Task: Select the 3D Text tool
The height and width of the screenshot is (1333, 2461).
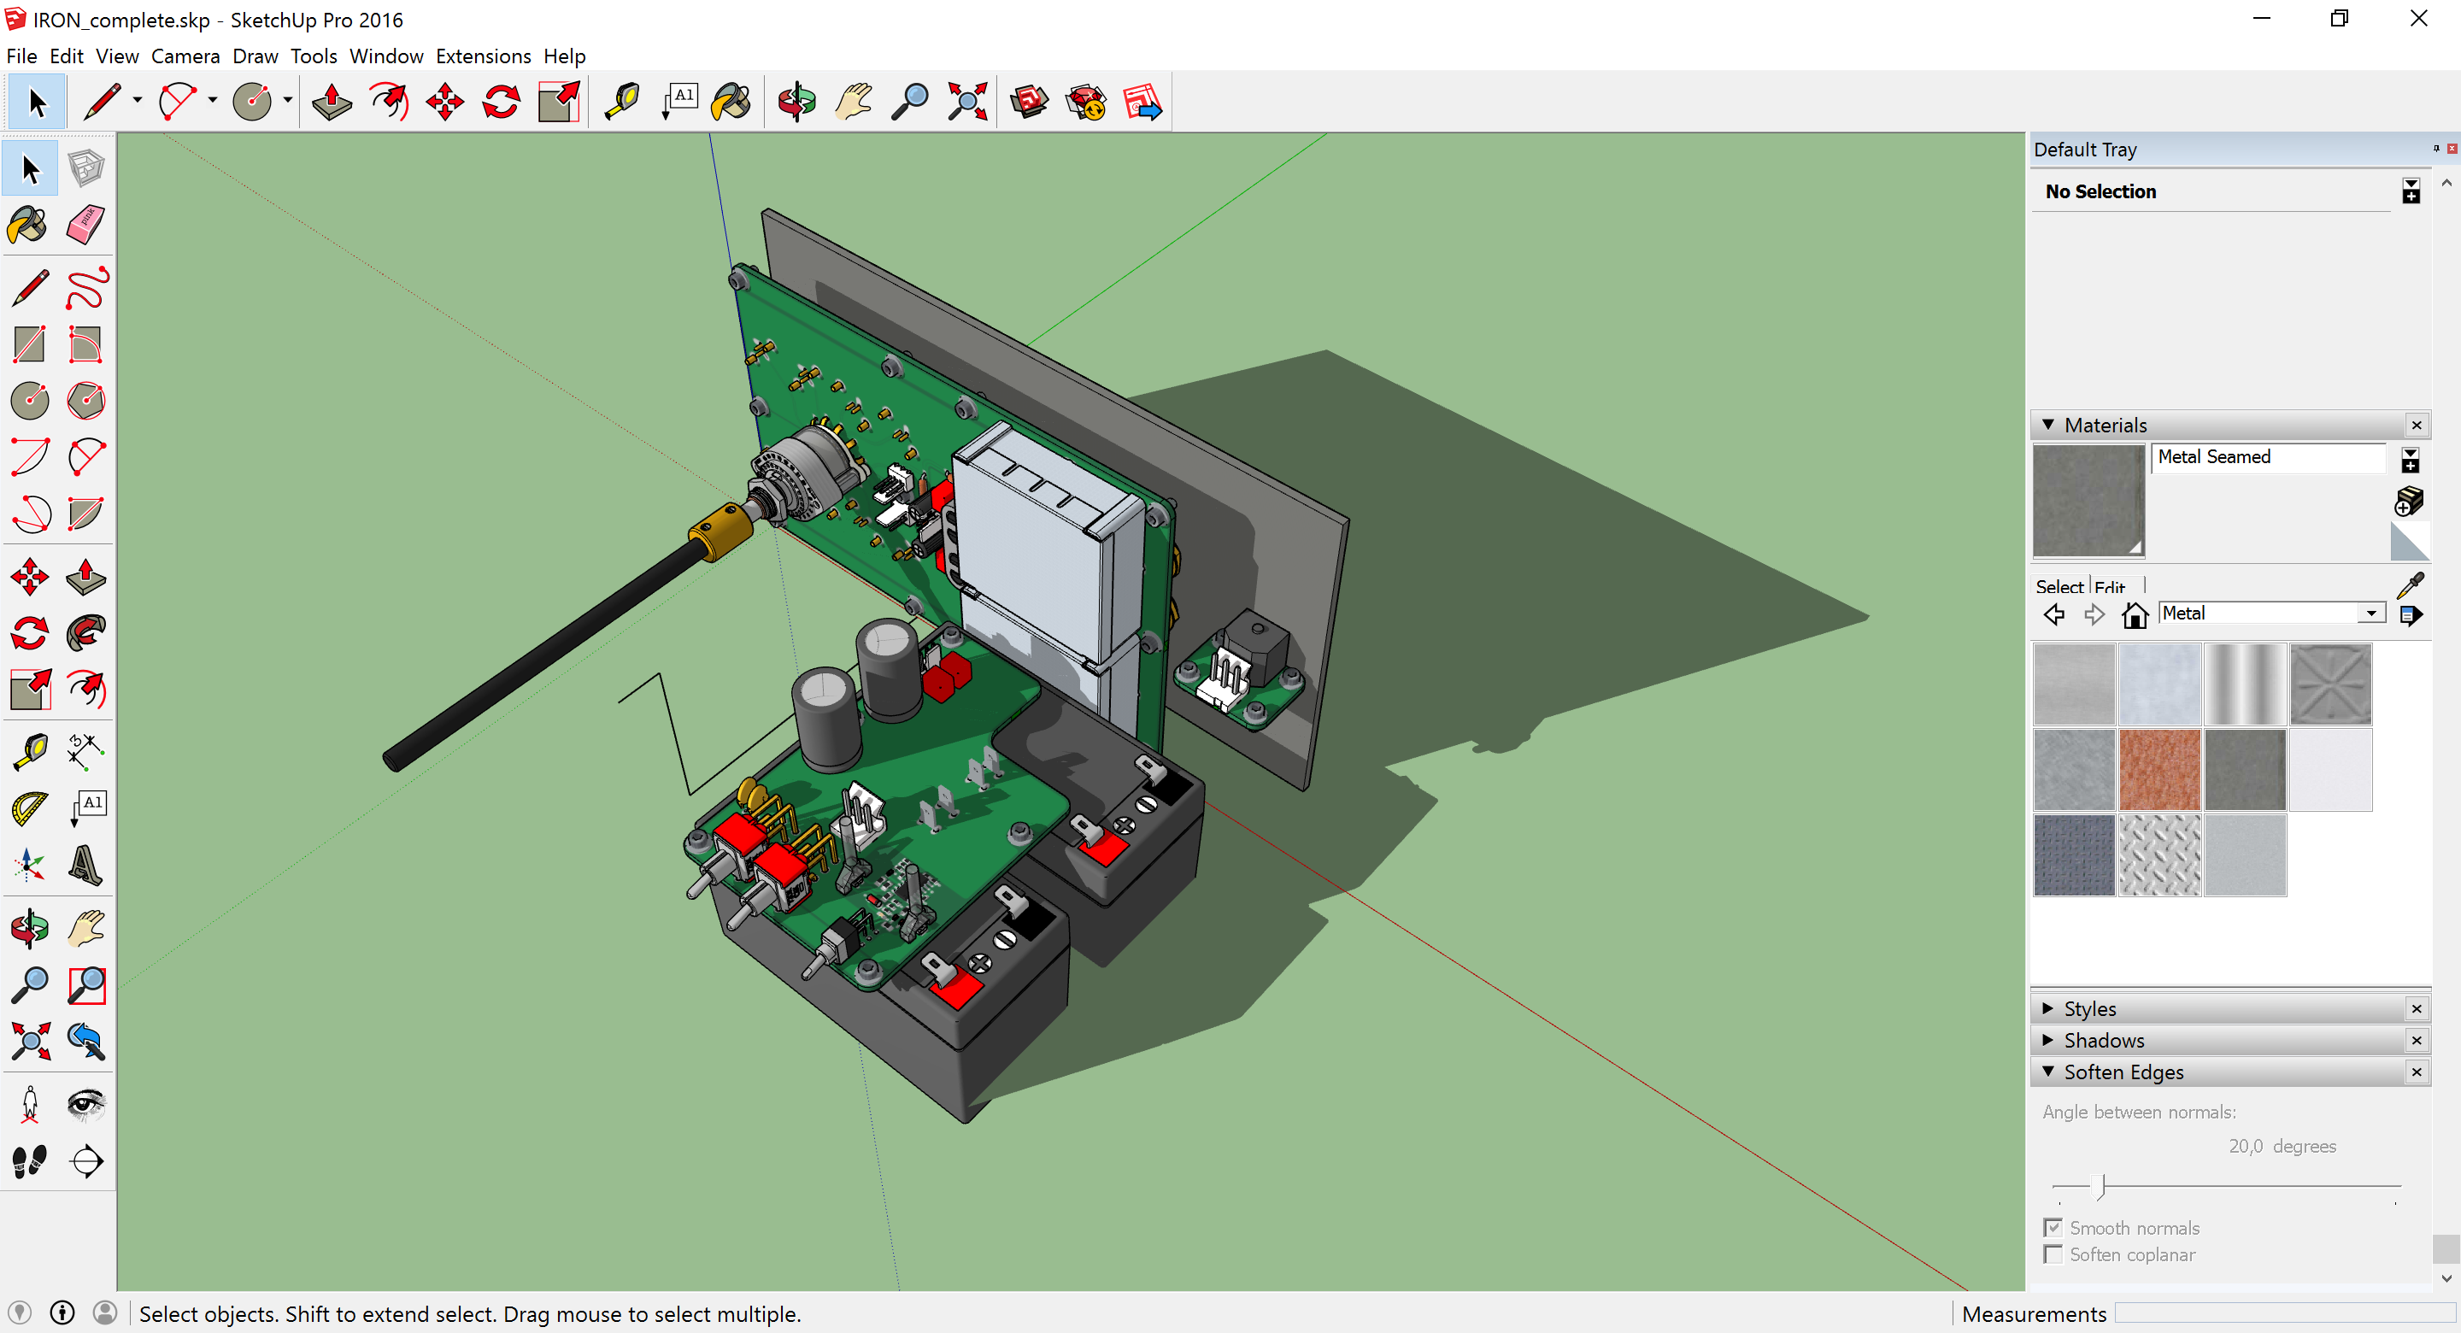Action: coord(86,866)
